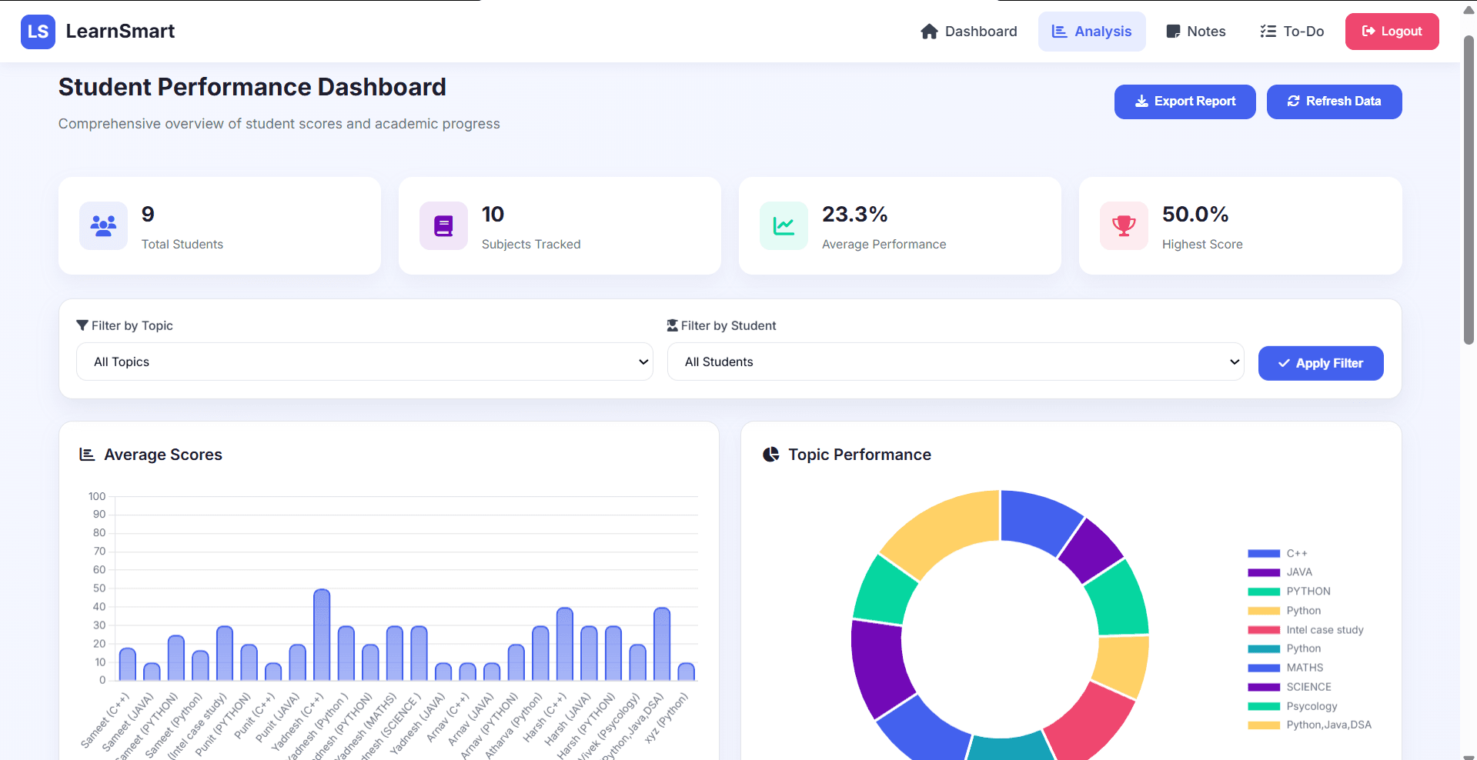Click the sticky note icon beside Notes

click(1173, 32)
